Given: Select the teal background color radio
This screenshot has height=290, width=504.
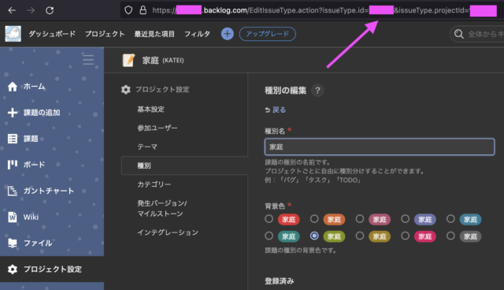Looking at the screenshot, I should [269, 236].
